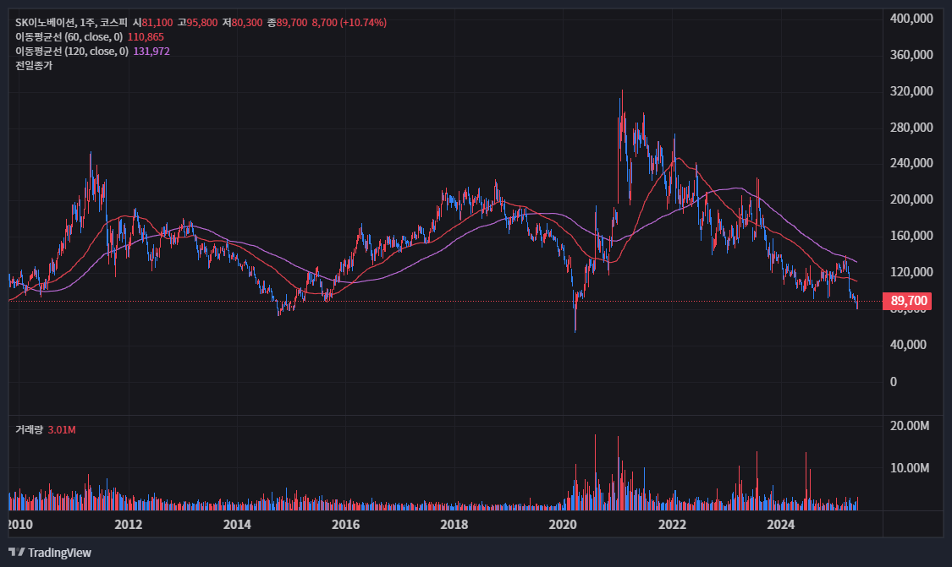Click the 2014 time axis label

[237, 525]
